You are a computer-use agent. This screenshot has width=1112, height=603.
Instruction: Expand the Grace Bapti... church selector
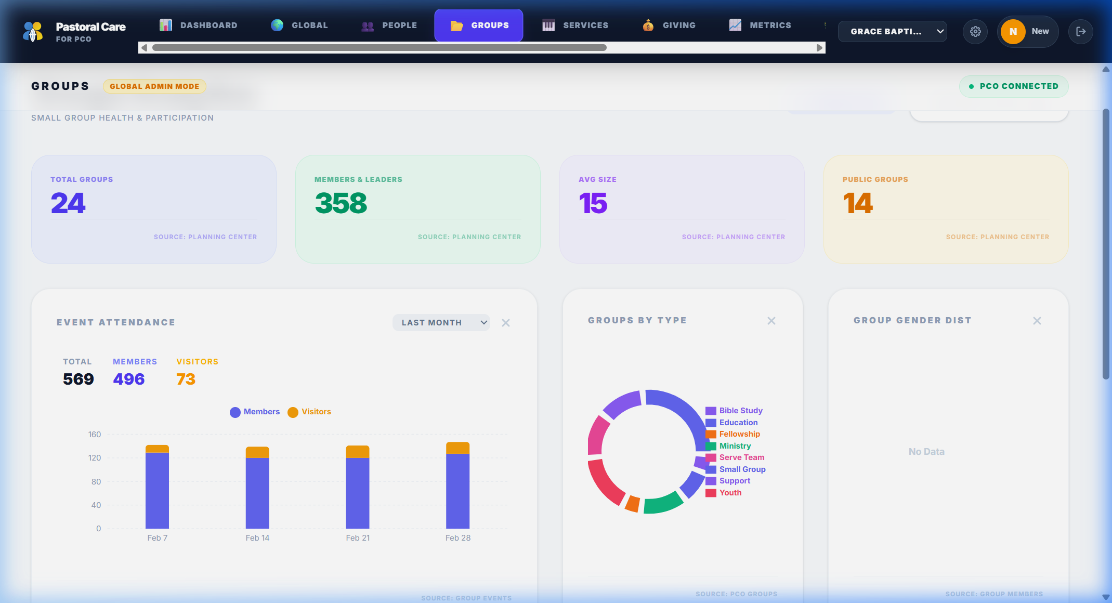(892, 32)
